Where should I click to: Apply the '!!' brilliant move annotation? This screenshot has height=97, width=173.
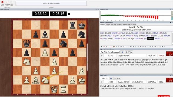116,47
